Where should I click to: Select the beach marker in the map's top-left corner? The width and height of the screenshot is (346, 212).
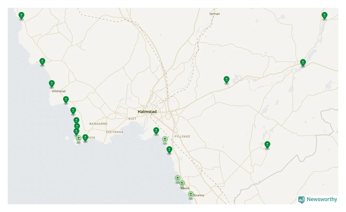pos(21,15)
